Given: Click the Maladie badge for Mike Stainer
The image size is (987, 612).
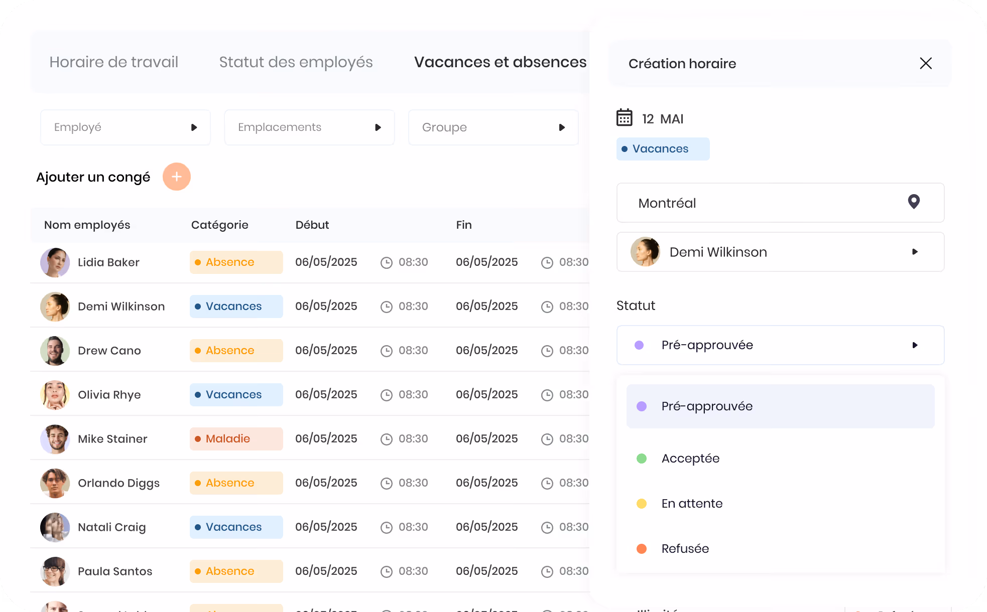Looking at the screenshot, I should click(236, 439).
